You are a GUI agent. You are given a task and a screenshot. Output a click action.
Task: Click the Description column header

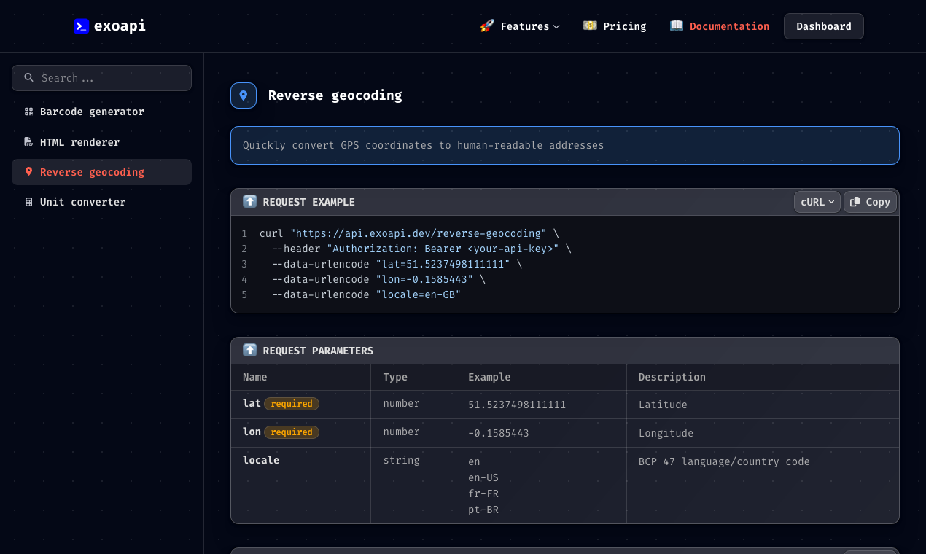pyautogui.click(x=672, y=377)
